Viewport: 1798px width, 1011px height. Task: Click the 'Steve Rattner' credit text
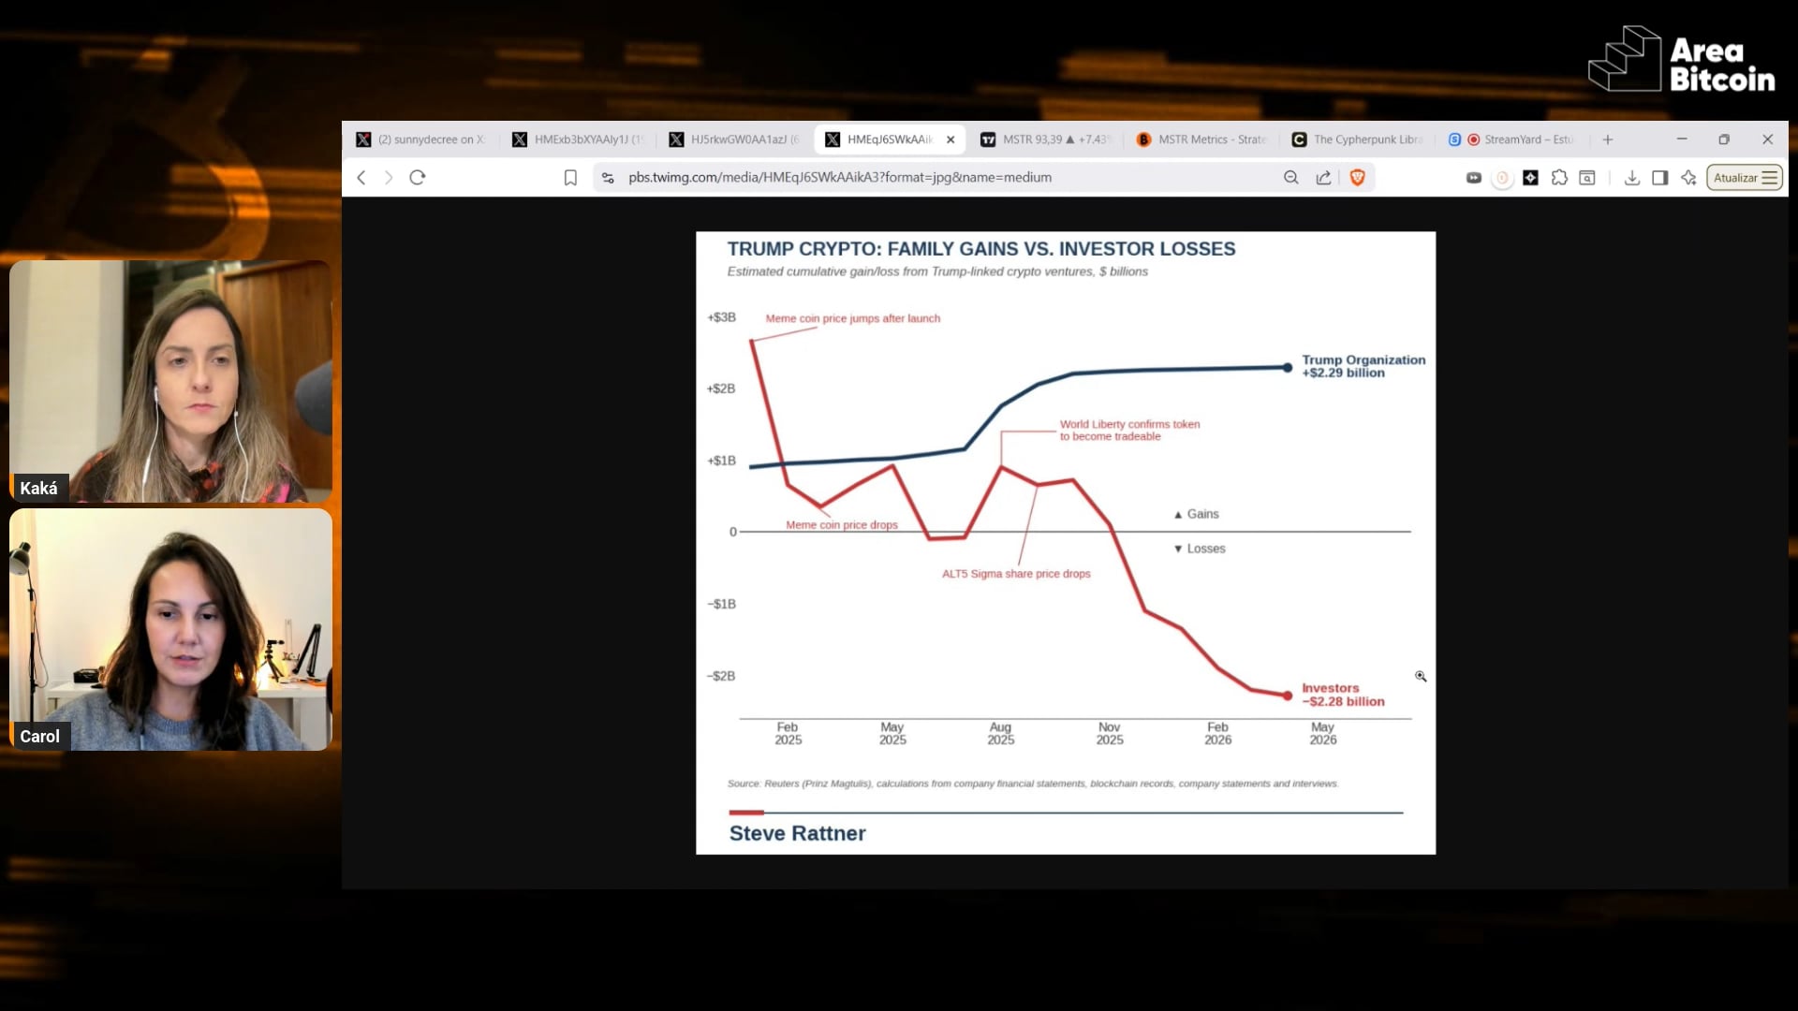[x=798, y=833]
